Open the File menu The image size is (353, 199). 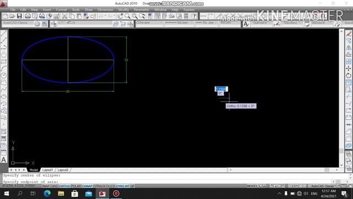(x=13, y=10)
